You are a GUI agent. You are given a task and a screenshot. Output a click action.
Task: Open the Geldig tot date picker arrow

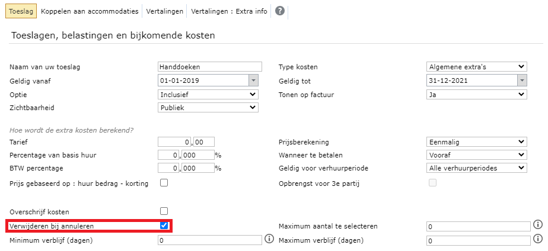click(522, 81)
